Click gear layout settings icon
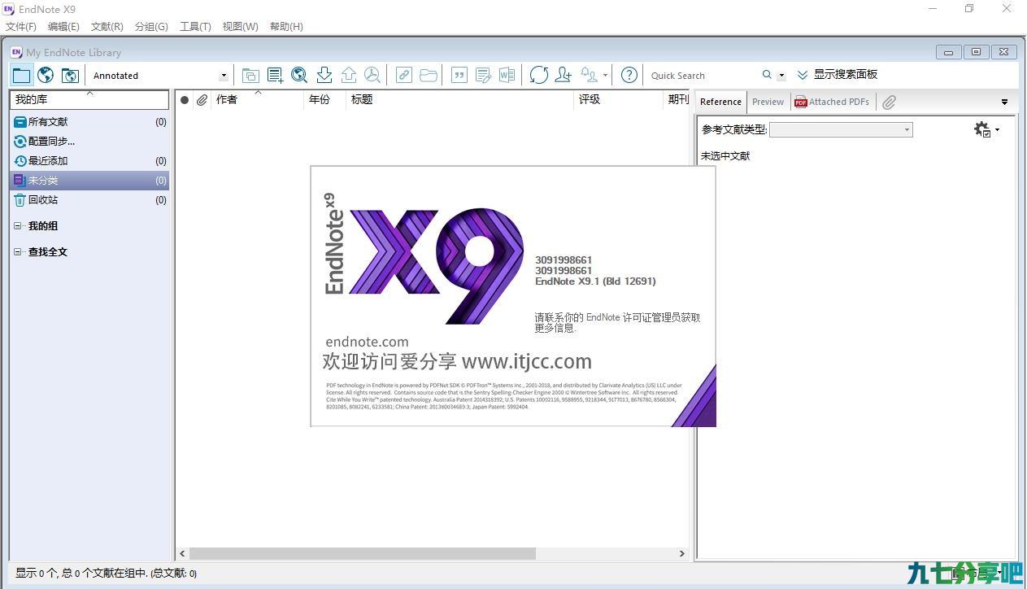1027x589 pixels. 982,129
